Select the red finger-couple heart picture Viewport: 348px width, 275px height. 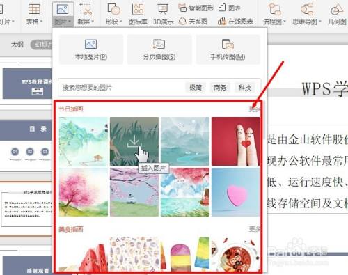click(236, 141)
